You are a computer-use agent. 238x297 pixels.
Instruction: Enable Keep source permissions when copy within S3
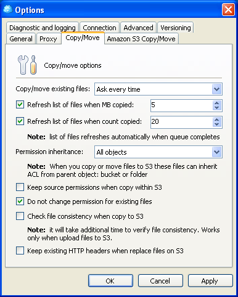[x=20, y=187]
